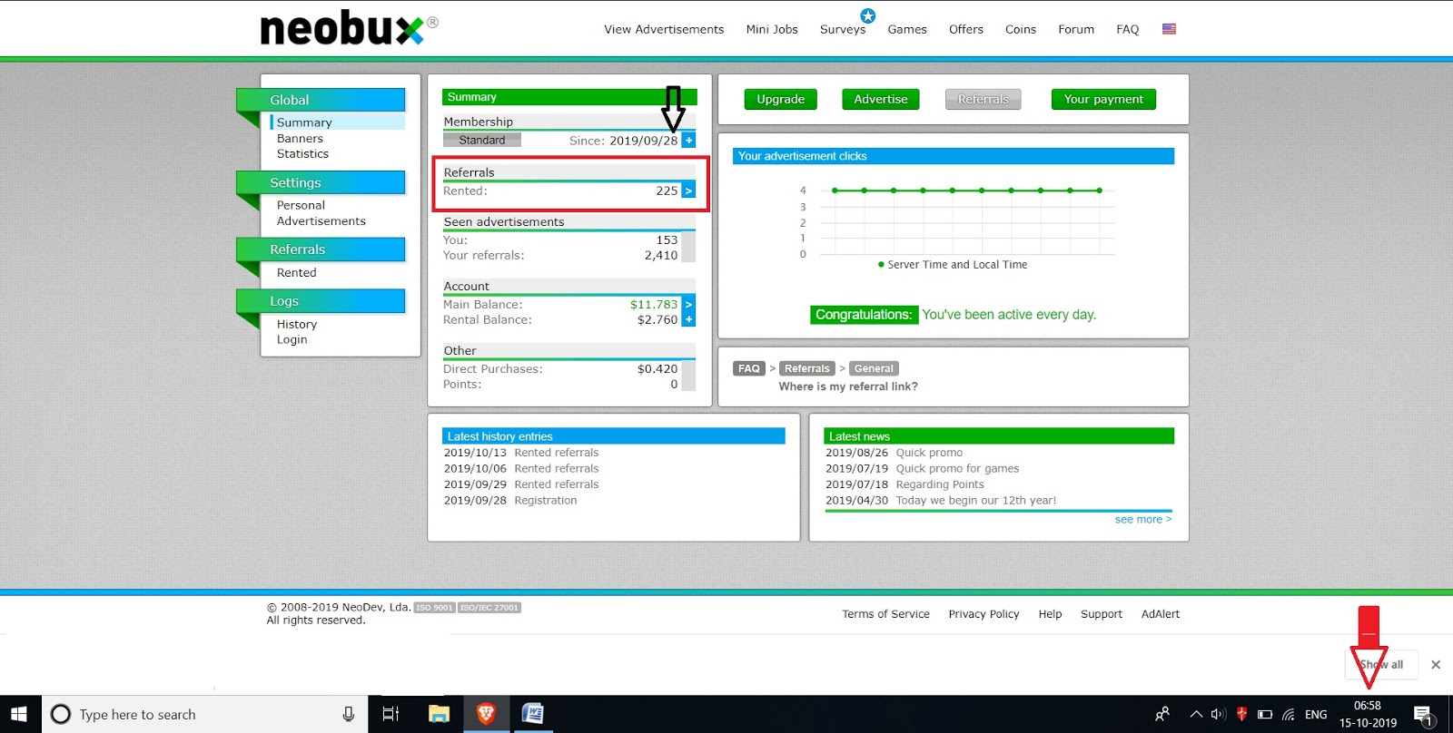Click Type here to search box
Image resolution: width=1453 pixels, height=733 pixels.
click(x=205, y=714)
